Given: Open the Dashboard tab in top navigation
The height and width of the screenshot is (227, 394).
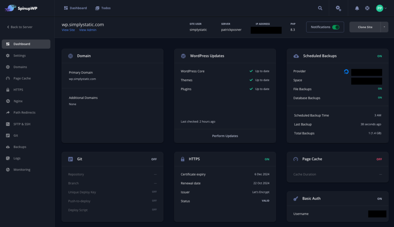Looking at the screenshot, I should click(75, 8).
